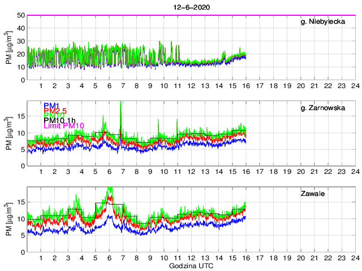This screenshot has height=271, width=362.
Task: Click the y-axis label of the bottom plot
Action: pos(9,221)
